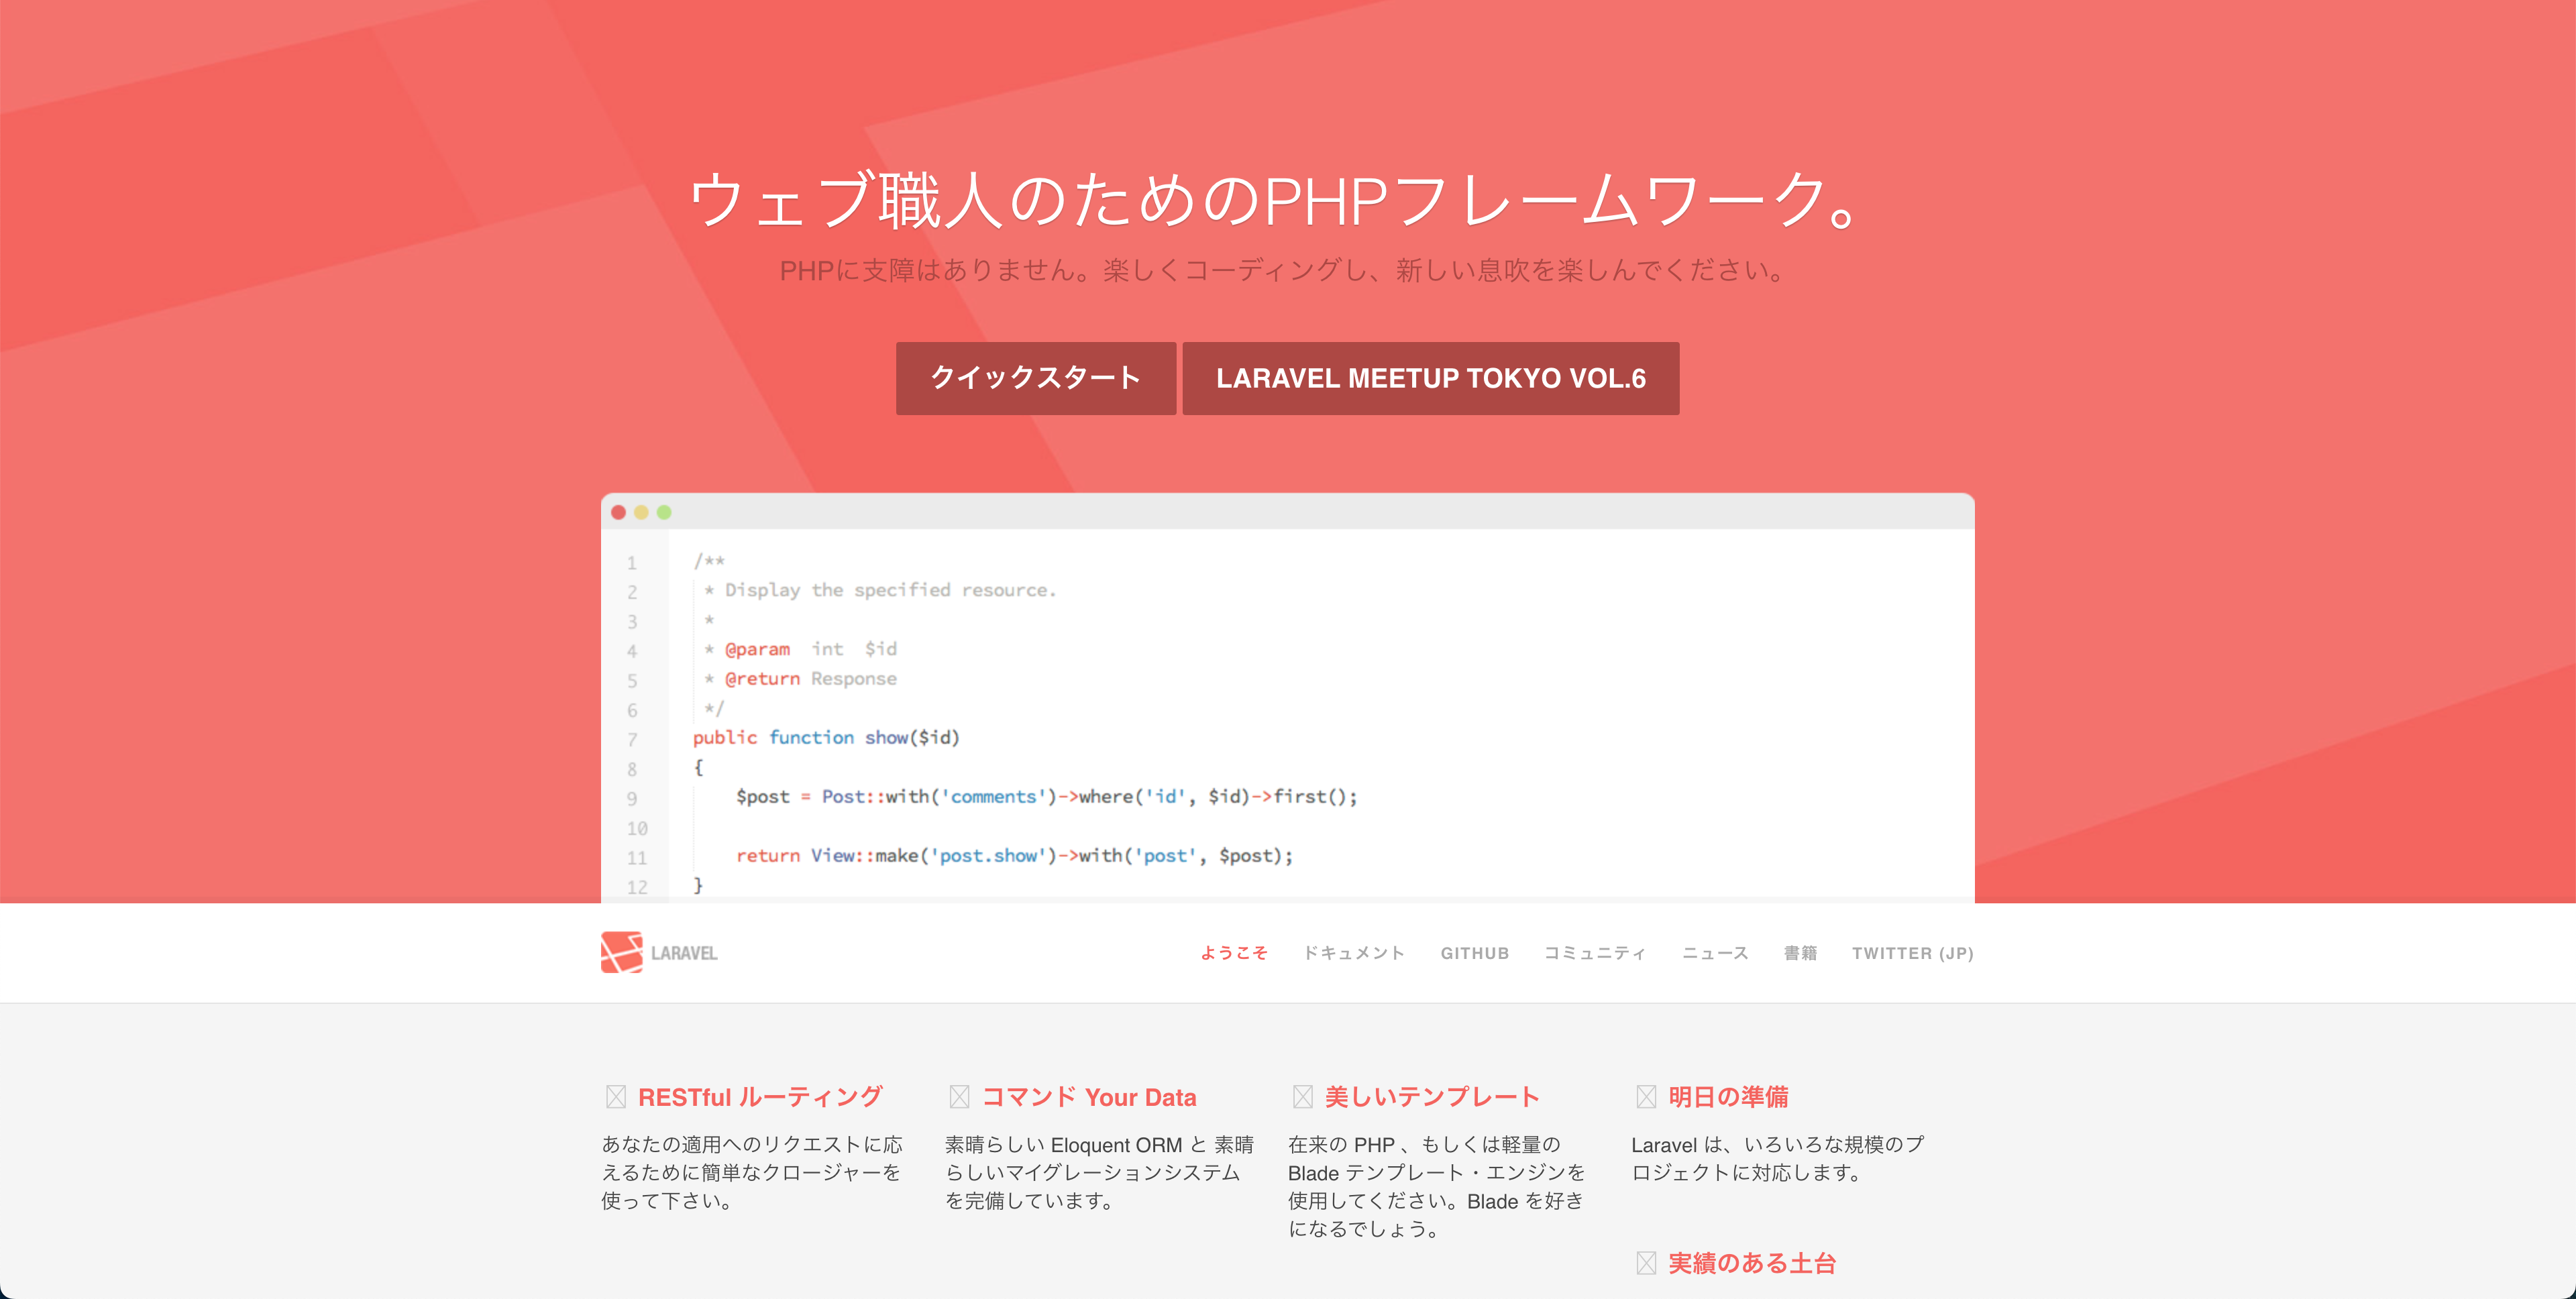This screenshot has height=1299, width=2576.
Task: Go to the GITHUB nav link
Action: pos(1474,953)
